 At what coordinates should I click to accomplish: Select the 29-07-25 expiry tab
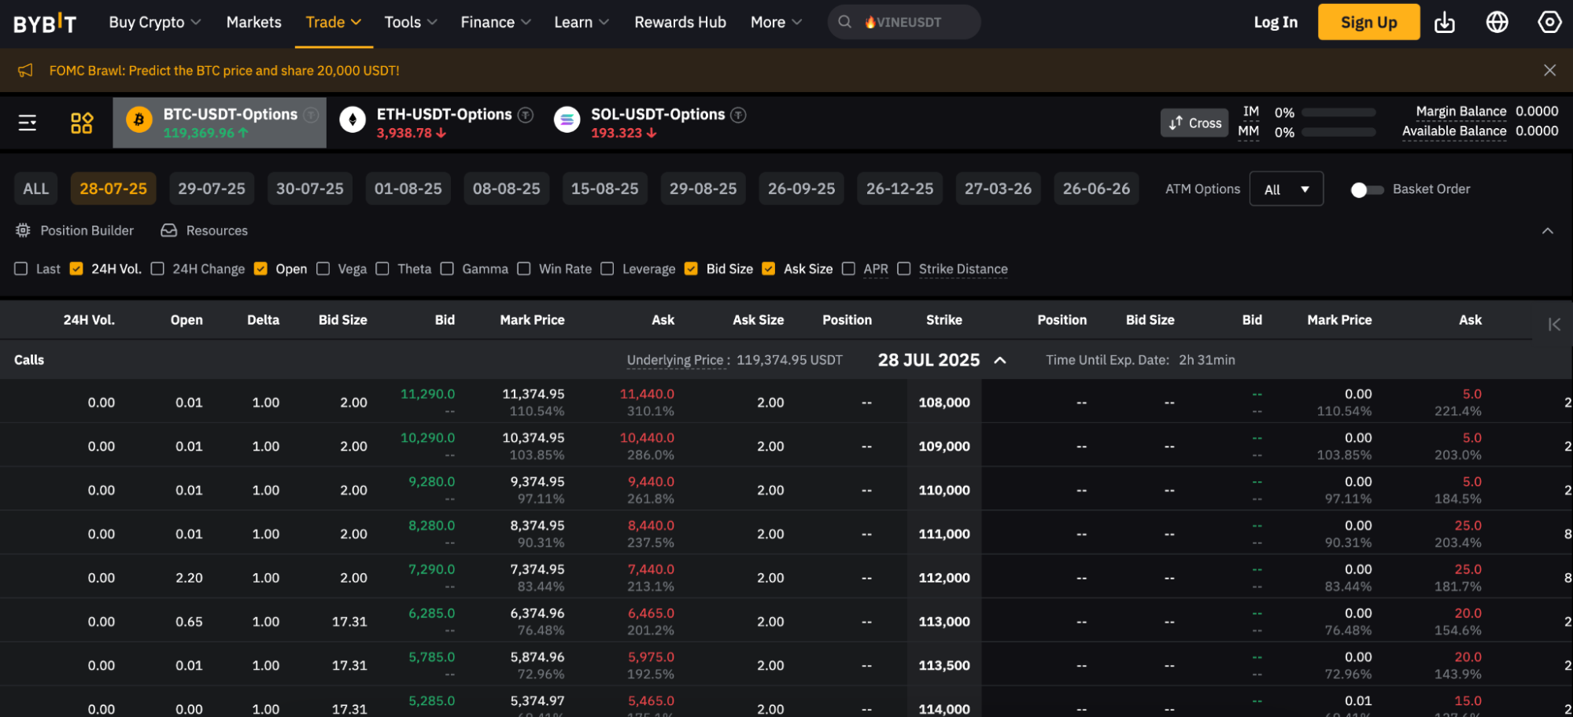click(211, 188)
